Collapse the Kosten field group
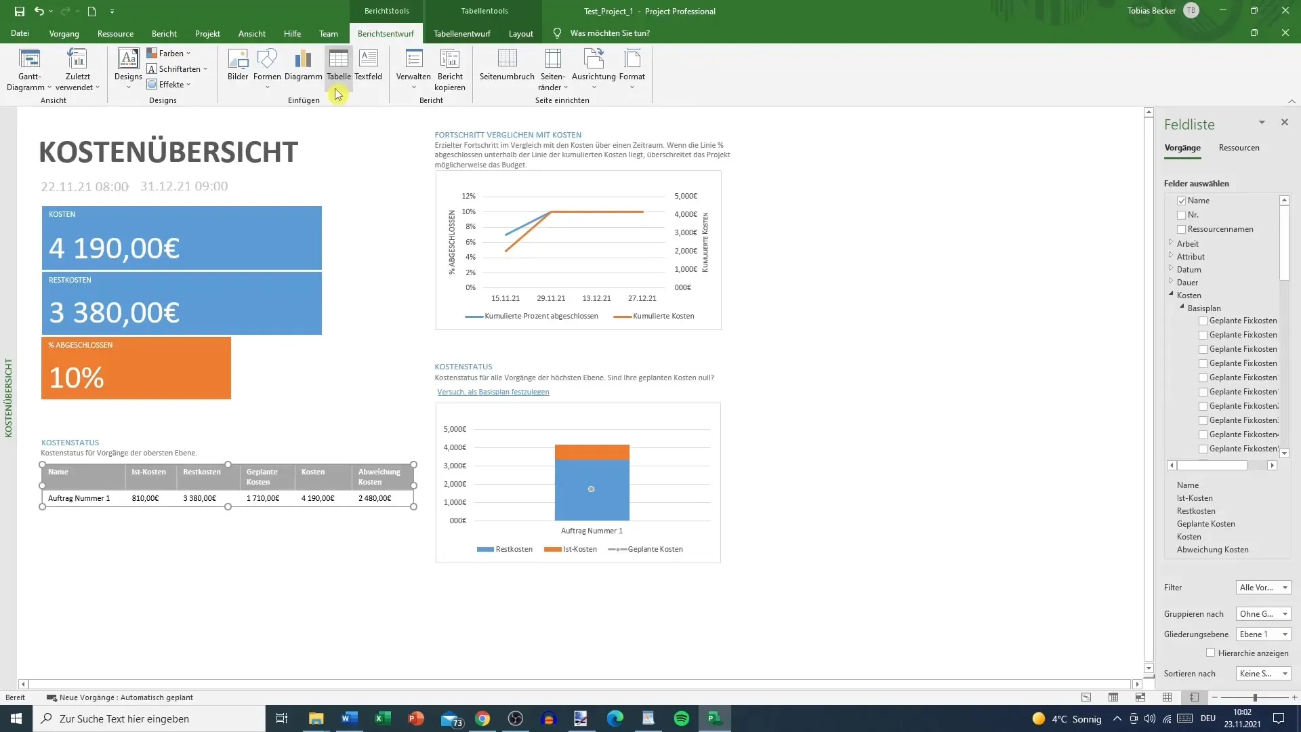The height and width of the screenshot is (732, 1301). (1171, 294)
